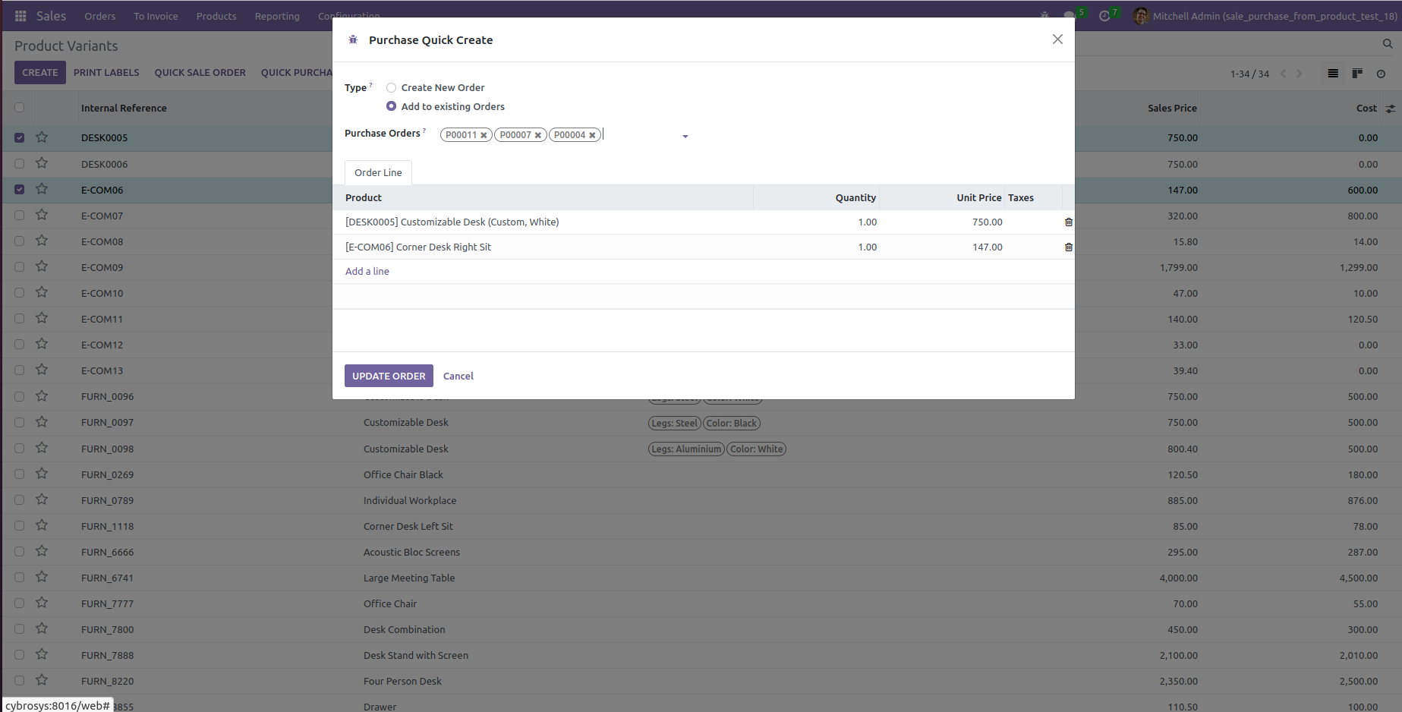Click the Type field help tooltip mark
The height and width of the screenshot is (712, 1402).
[x=370, y=84]
